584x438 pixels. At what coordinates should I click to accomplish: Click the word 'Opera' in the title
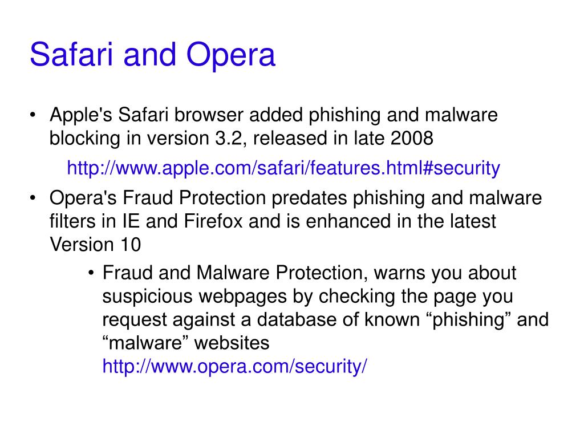(230, 56)
